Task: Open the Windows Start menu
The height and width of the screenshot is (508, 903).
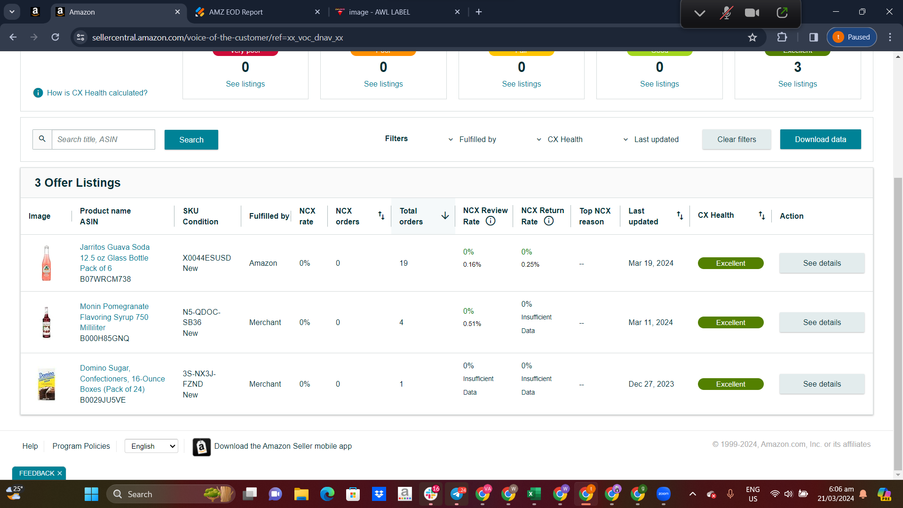Action: click(91, 494)
